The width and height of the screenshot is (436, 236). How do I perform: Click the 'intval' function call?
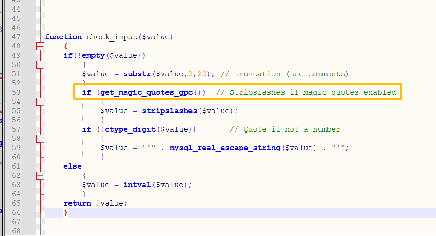pyautogui.click(x=137, y=185)
